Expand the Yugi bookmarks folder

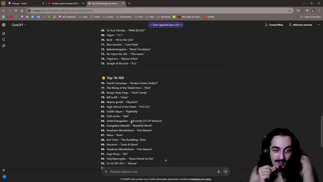(83, 17)
